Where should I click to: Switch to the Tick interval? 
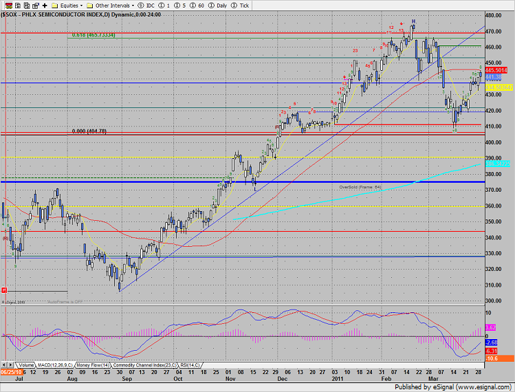click(x=240, y=6)
